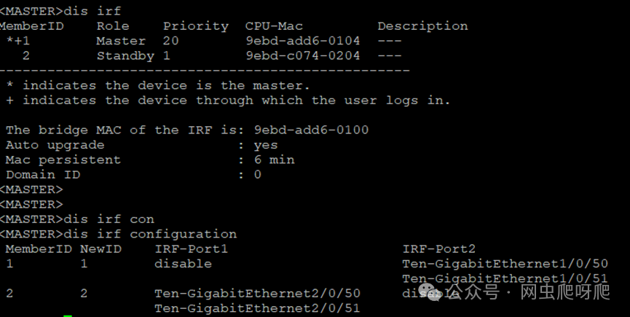
Task: Click the MAC address 9ebd-c074-0204
Action: 303,55
